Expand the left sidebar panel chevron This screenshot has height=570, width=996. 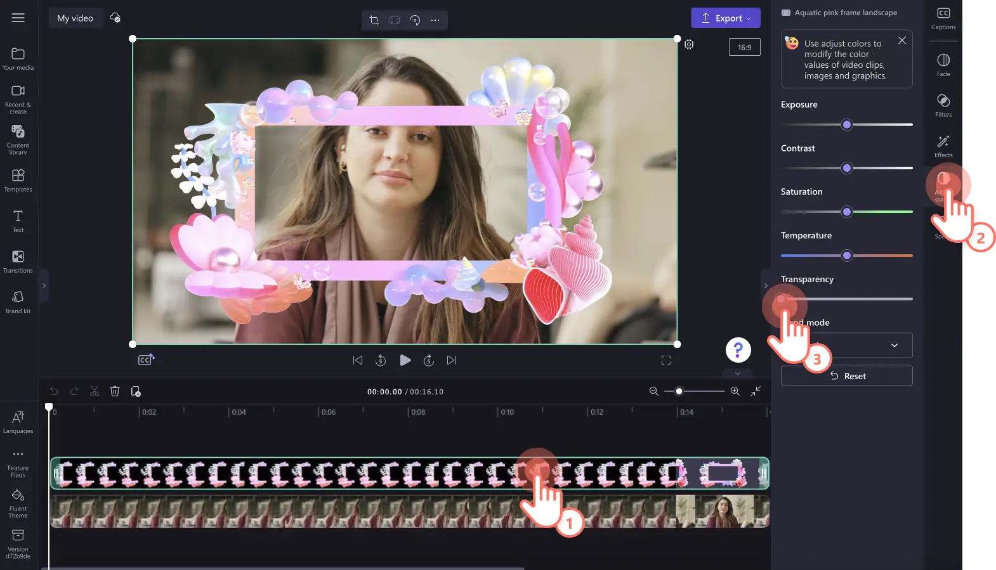44,286
